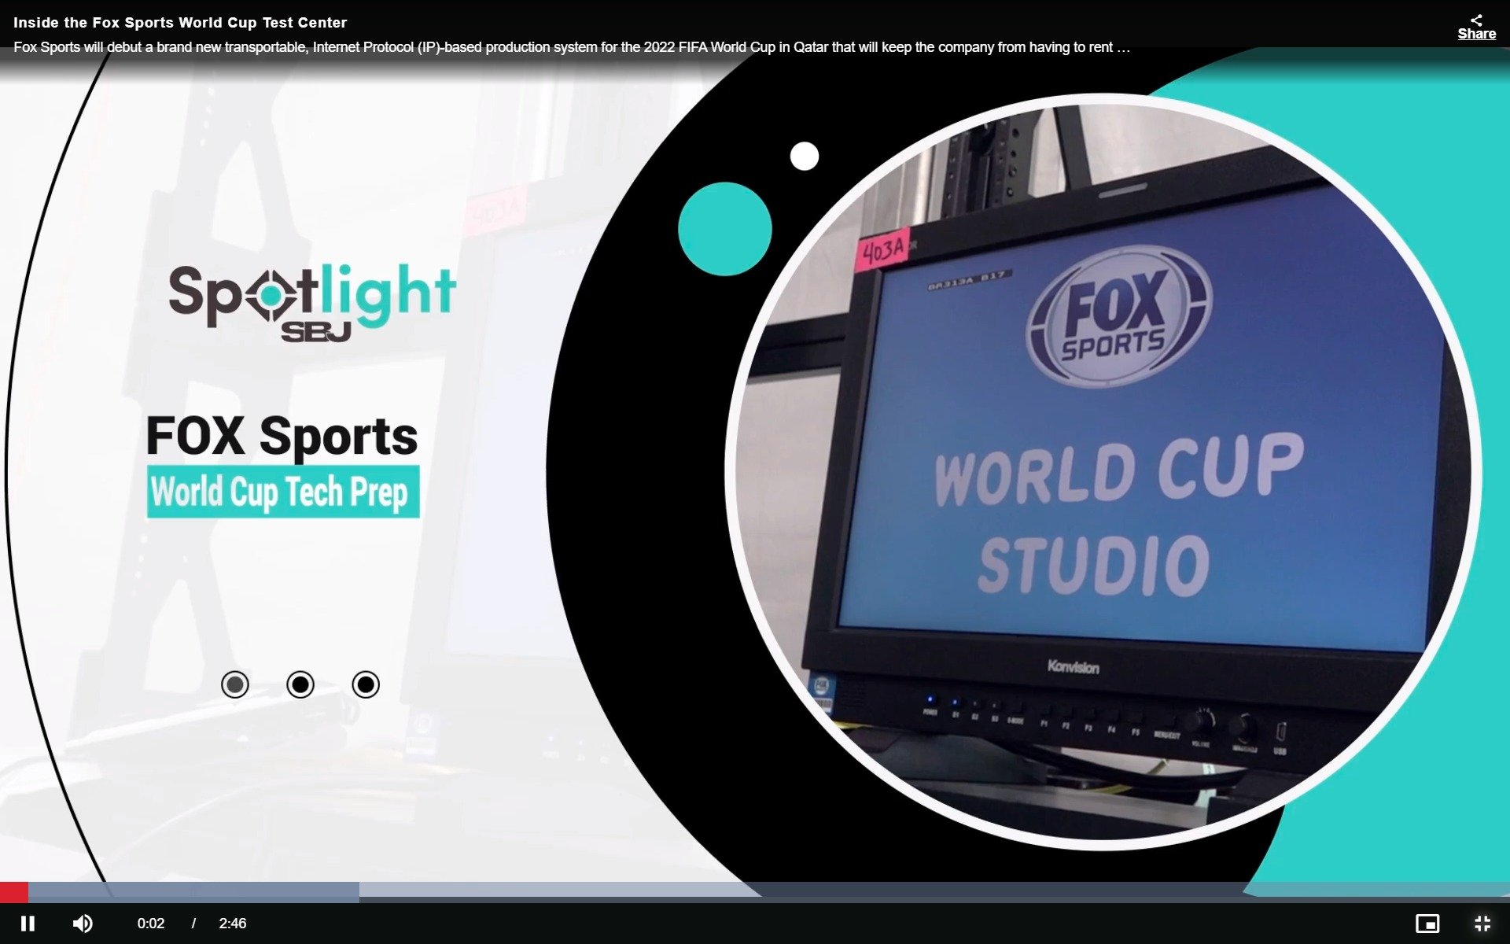Enable picture-in-picture mode
Image resolution: width=1510 pixels, height=944 pixels.
pyautogui.click(x=1427, y=923)
